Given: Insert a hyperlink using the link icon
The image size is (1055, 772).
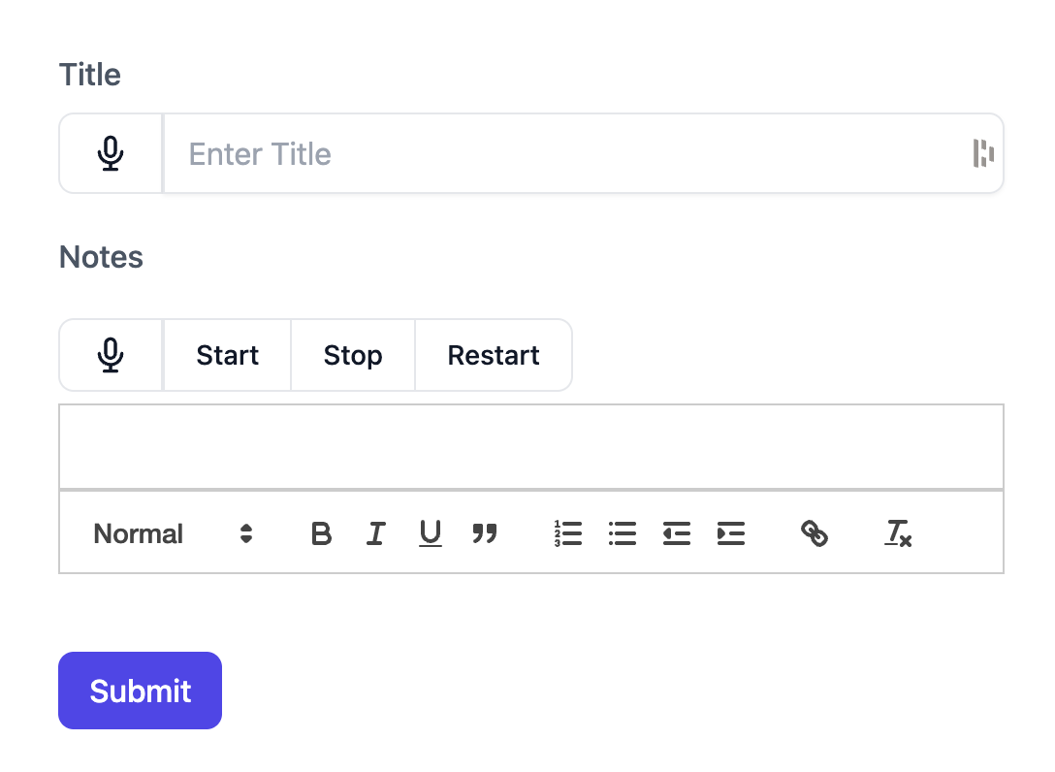Looking at the screenshot, I should 815,533.
